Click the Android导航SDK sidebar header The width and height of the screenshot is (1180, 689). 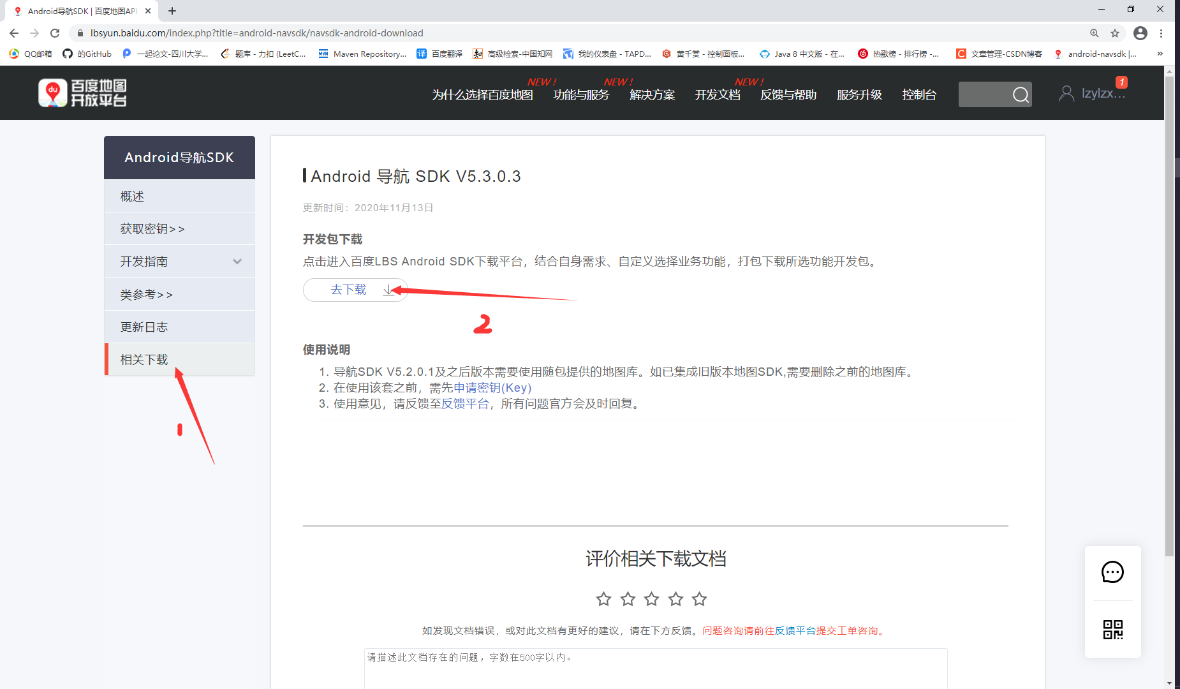click(x=179, y=158)
